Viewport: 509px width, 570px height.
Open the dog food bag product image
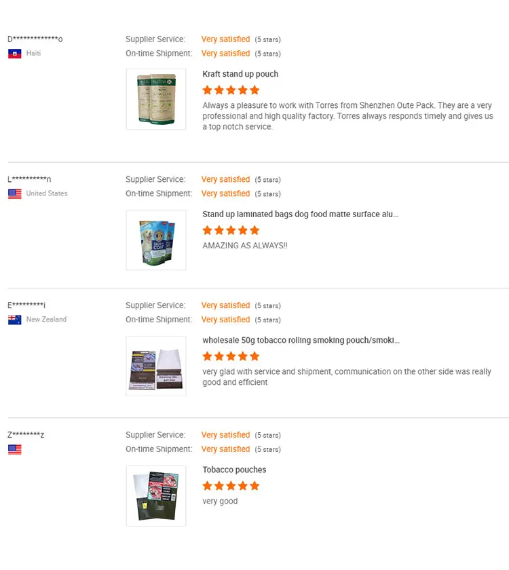[x=156, y=240]
